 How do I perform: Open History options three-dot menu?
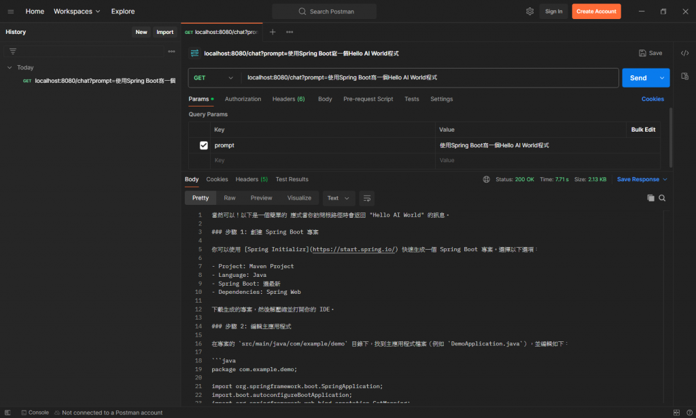[x=171, y=52]
